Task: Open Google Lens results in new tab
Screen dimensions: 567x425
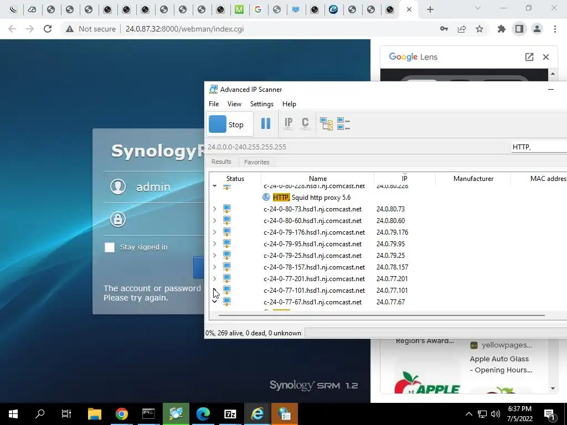Action: pyautogui.click(x=529, y=57)
